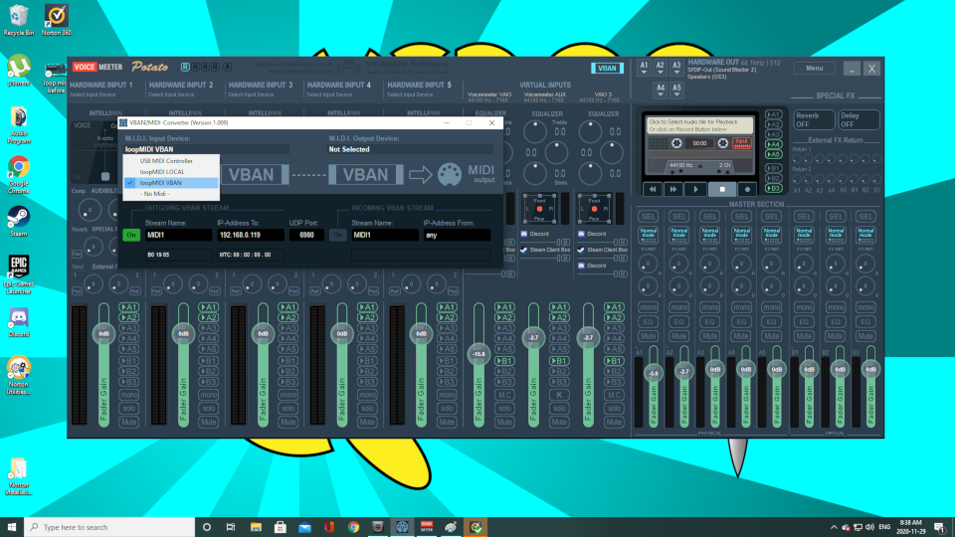Open Recycle Bin desktop icon
The width and height of the screenshot is (955, 537).
(18, 20)
